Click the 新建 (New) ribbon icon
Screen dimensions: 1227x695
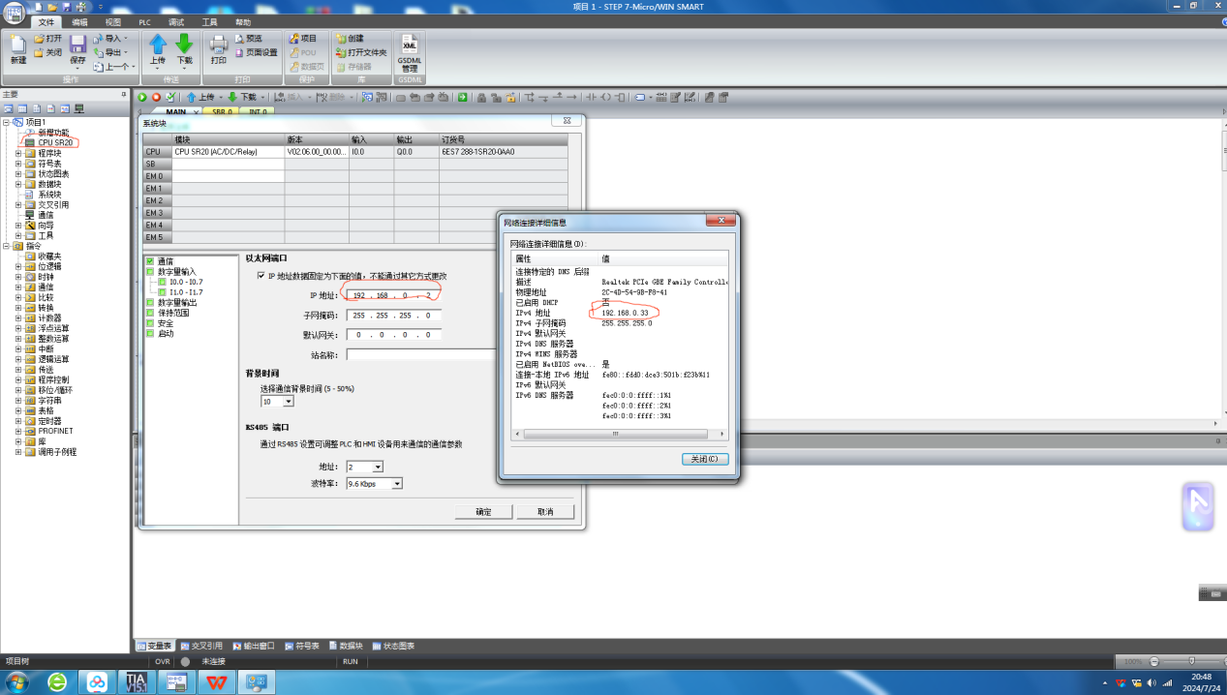click(x=18, y=49)
